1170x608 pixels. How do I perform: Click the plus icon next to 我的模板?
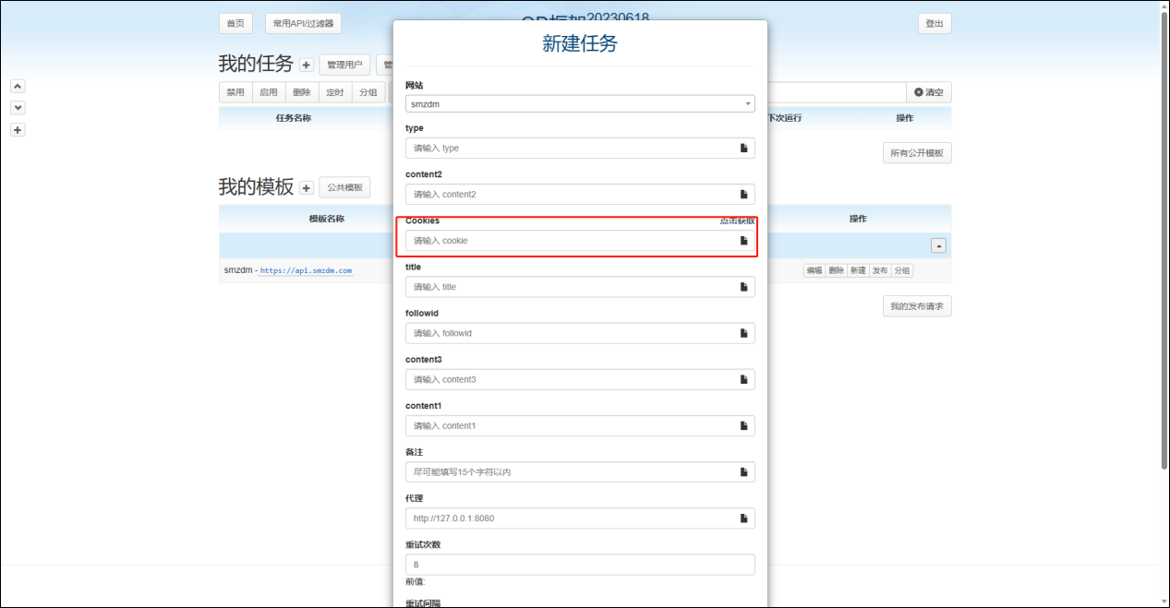(307, 188)
